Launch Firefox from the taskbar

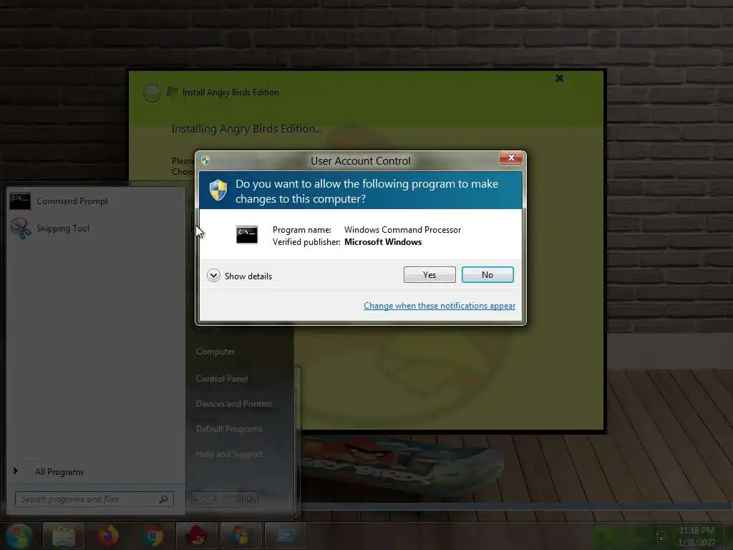(107, 536)
